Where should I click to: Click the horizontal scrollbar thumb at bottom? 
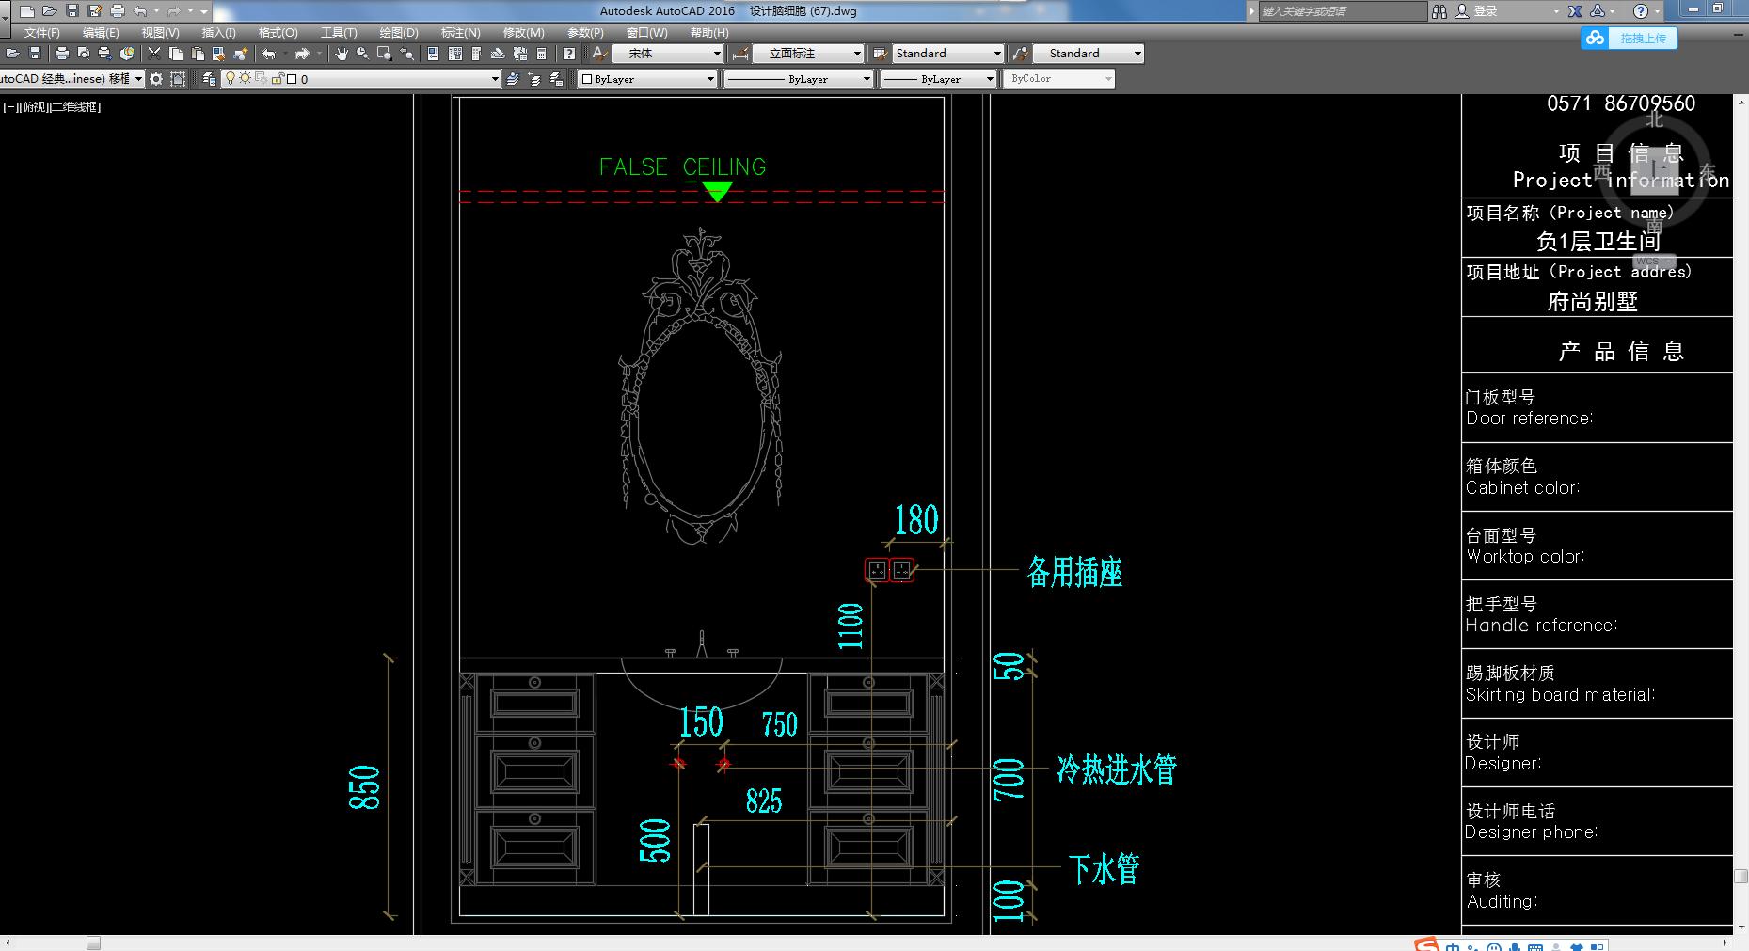[x=93, y=943]
